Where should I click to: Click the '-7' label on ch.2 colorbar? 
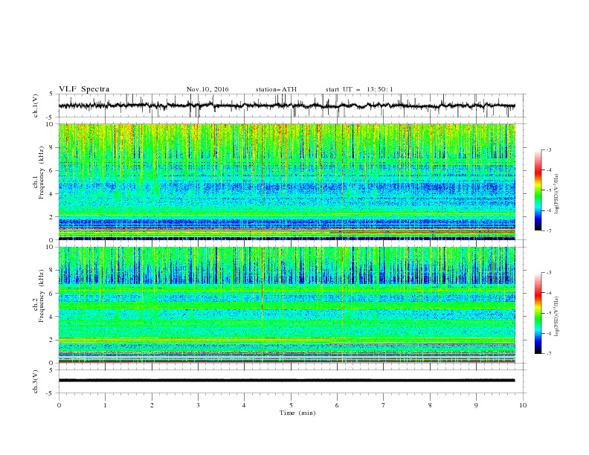(548, 354)
